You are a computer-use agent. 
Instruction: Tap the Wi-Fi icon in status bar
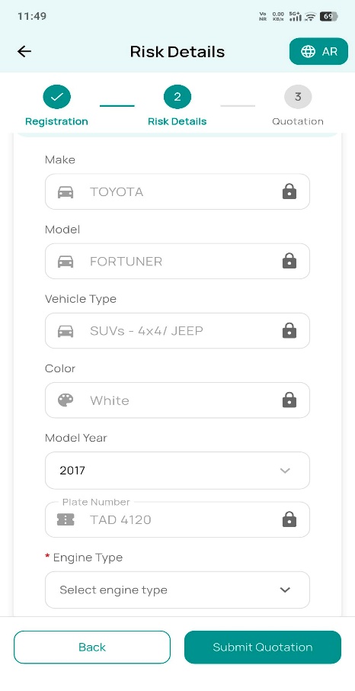310,17
